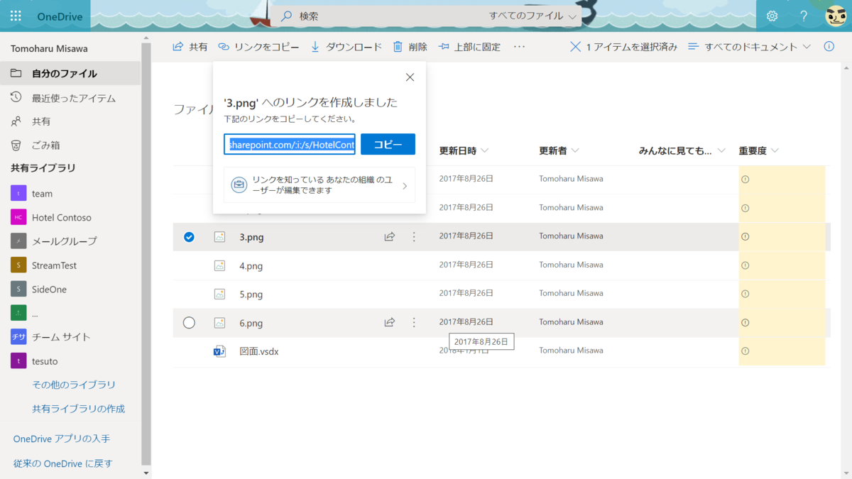Click 共有ライブラリの作成 link
The image size is (852, 479).
[x=78, y=409]
